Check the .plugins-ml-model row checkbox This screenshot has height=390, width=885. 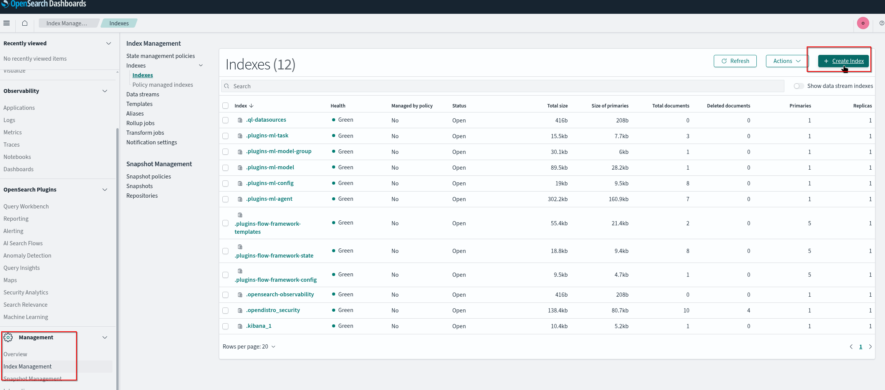225,168
